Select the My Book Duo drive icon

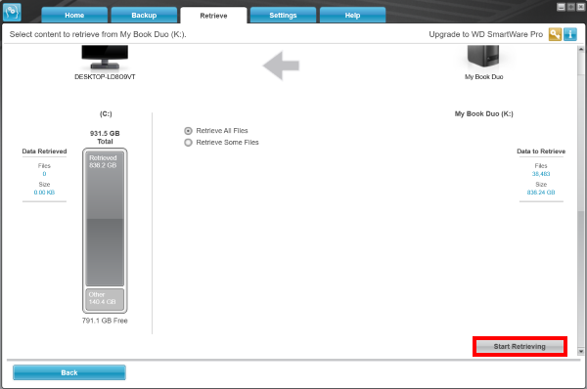coord(483,56)
